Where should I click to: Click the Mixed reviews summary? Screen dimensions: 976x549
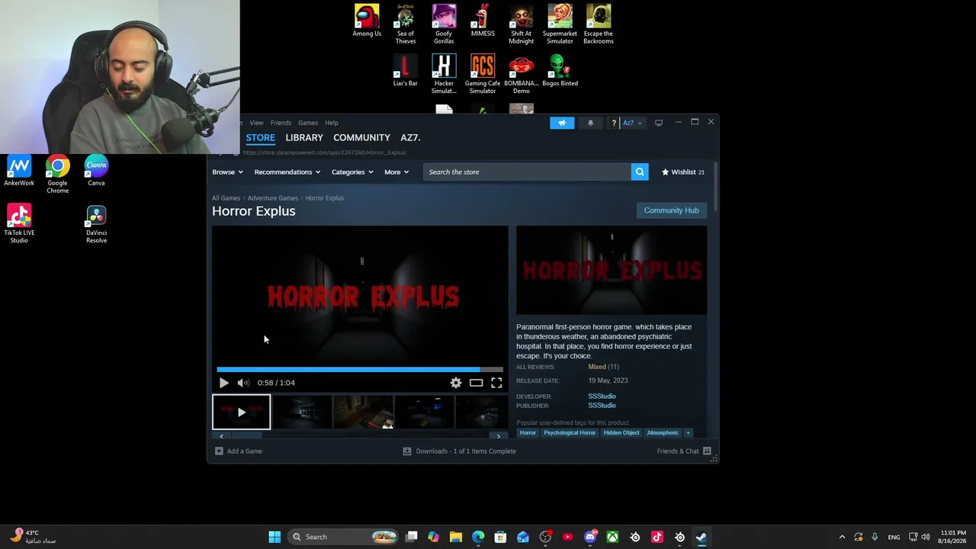pyautogui.click(x=597, y=367)
